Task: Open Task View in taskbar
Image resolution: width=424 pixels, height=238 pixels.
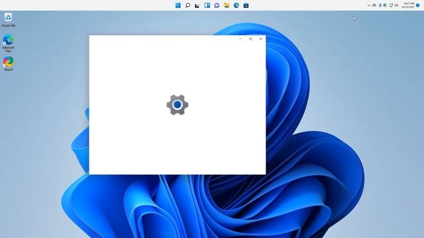Action: (x=197, y=5)
